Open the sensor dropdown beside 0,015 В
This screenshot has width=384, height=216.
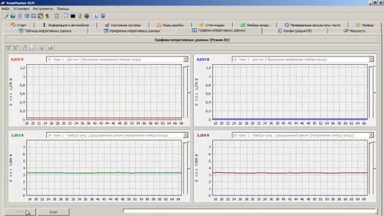point(371,59)
